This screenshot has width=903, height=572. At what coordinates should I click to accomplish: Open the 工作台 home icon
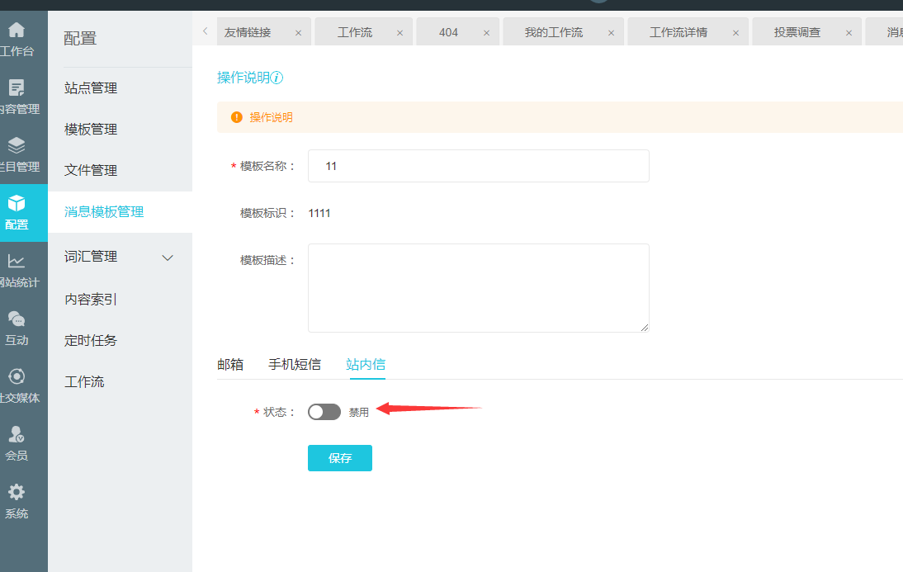click(17, 30)
